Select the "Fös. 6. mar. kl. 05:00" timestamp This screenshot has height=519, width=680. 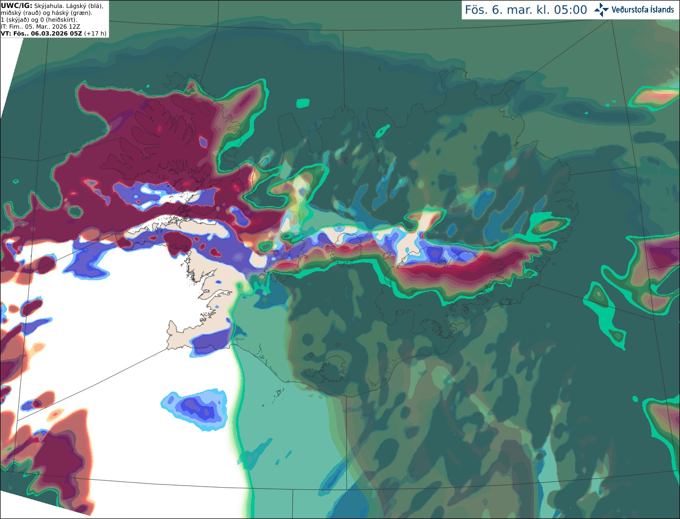coord(526,10)
